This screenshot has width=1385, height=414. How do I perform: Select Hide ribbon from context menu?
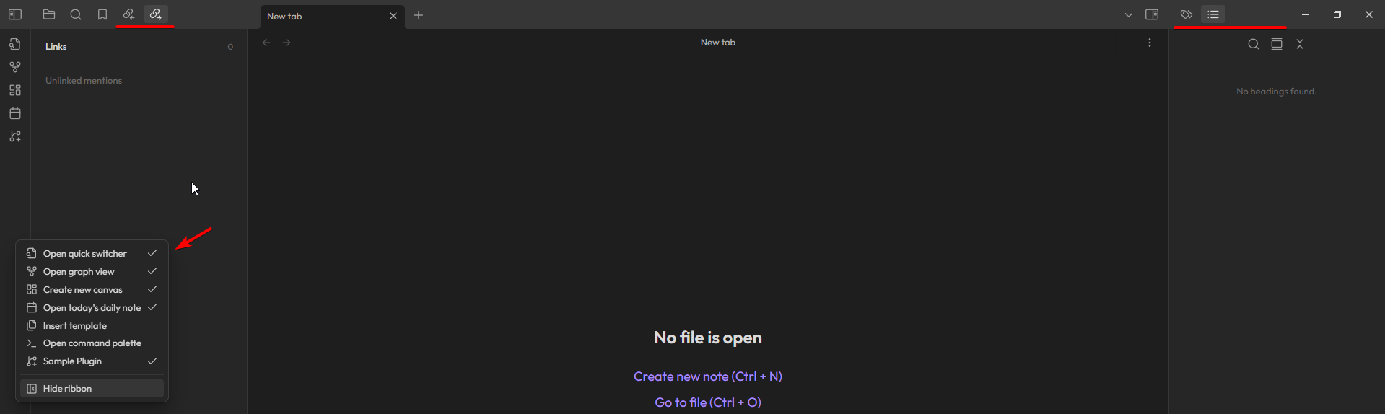pyautogui.click(x=68, y=389)
